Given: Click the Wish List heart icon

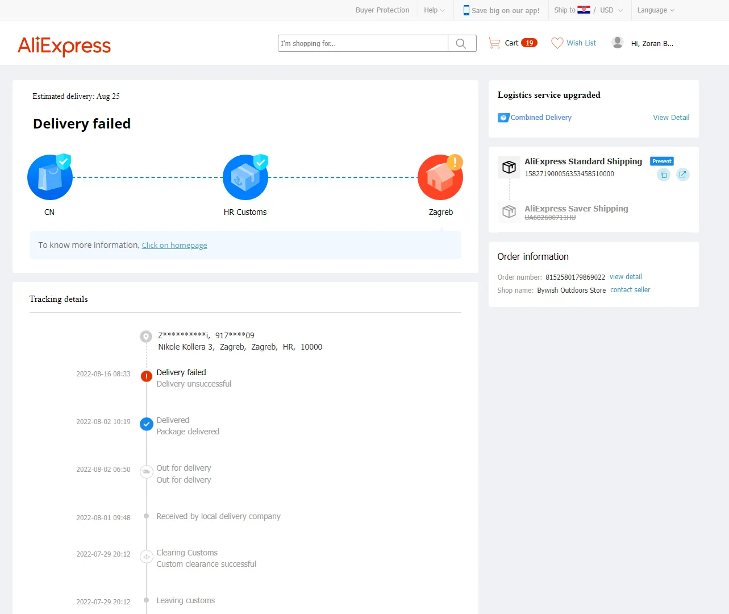Looking at the screenshot, I should pyautogui.click(x=557, y=43).
